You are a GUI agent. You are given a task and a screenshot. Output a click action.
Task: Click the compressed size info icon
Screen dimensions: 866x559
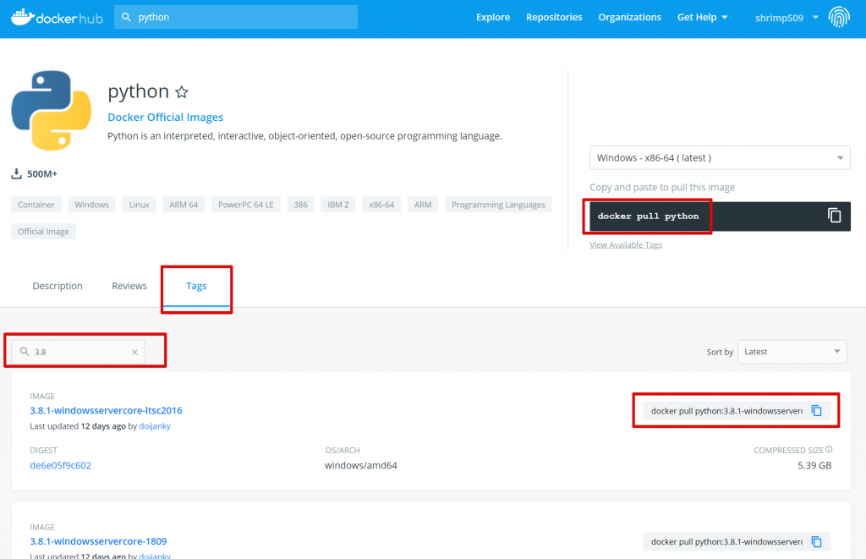[x=829, y=450]
